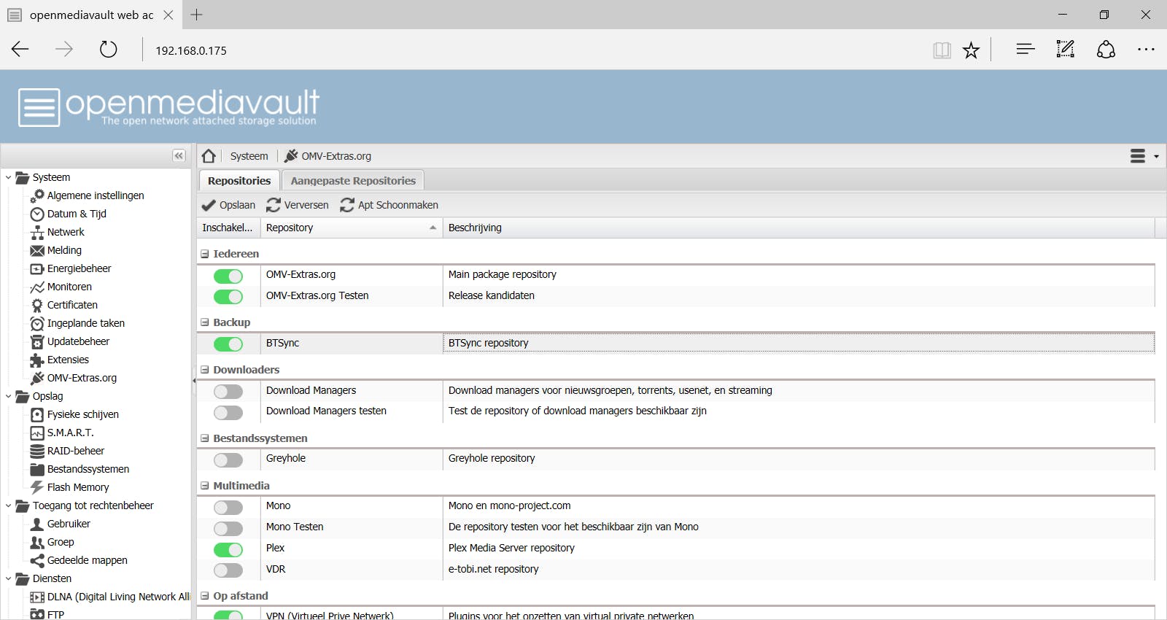Open the Netwerk icon in sidebar
Screen dimensions: 1167x620
(x=37, y=232)
